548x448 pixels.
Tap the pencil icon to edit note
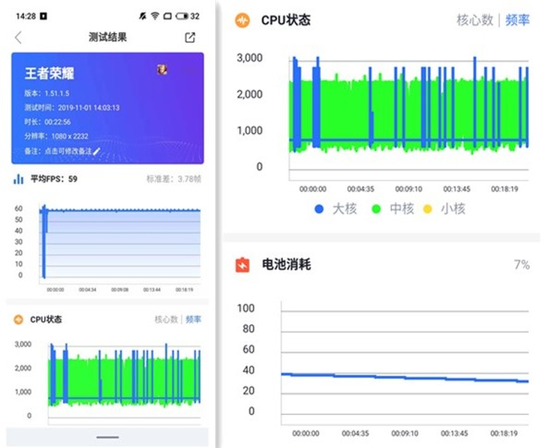click(x=97, y=151)
